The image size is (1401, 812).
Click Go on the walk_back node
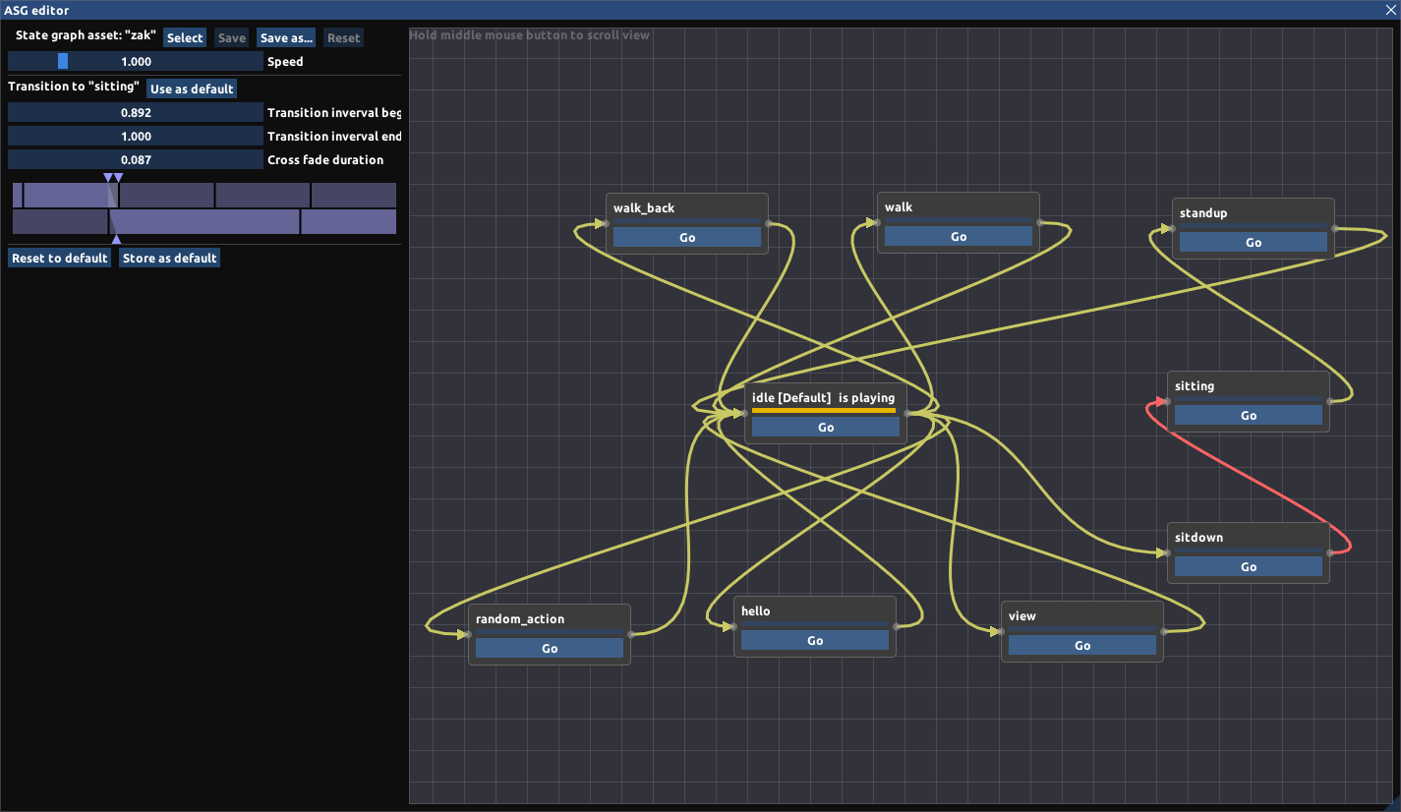(x=687, y=237)
